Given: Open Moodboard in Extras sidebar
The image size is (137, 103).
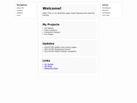Looking at the screenshot, I should coord(106,8).
